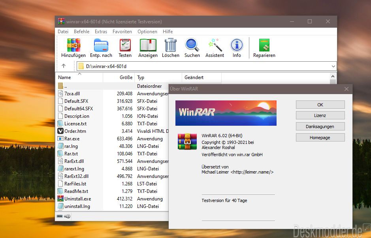The width and height of the screenshot is (371, 238).
Task: Click the Lizenz button
Action: 320,115
